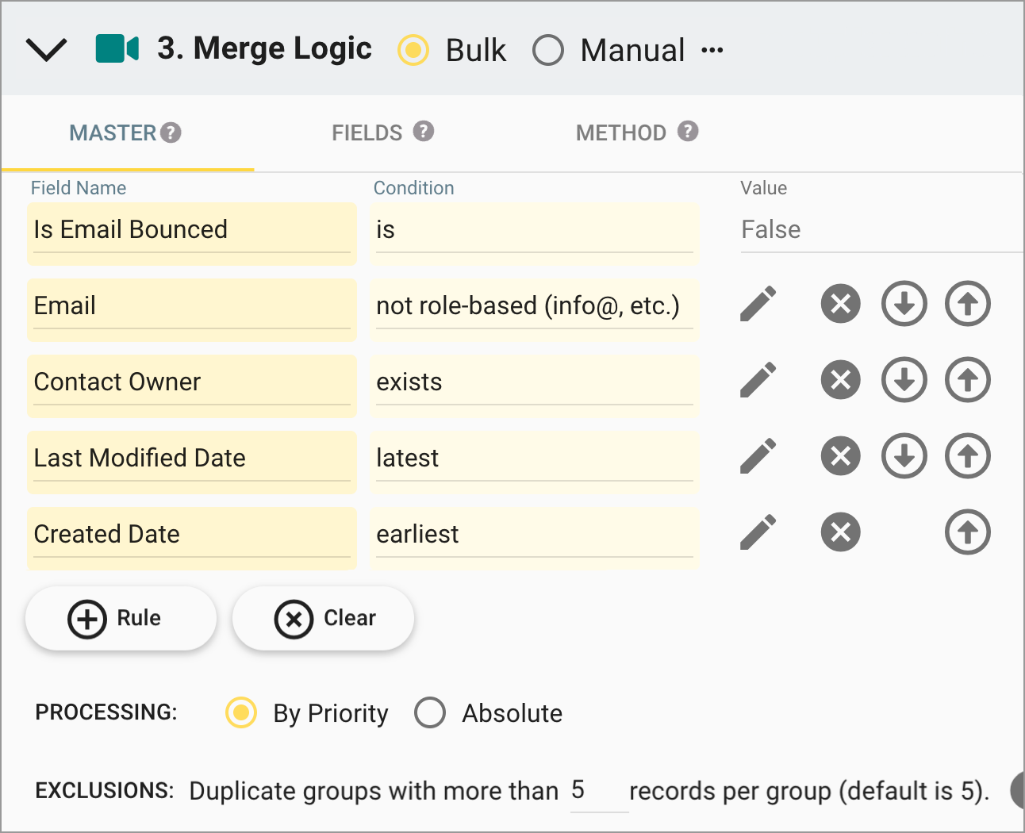Move the Created Date rule up
Screen dimensions: 1025x833
(967, 532)
